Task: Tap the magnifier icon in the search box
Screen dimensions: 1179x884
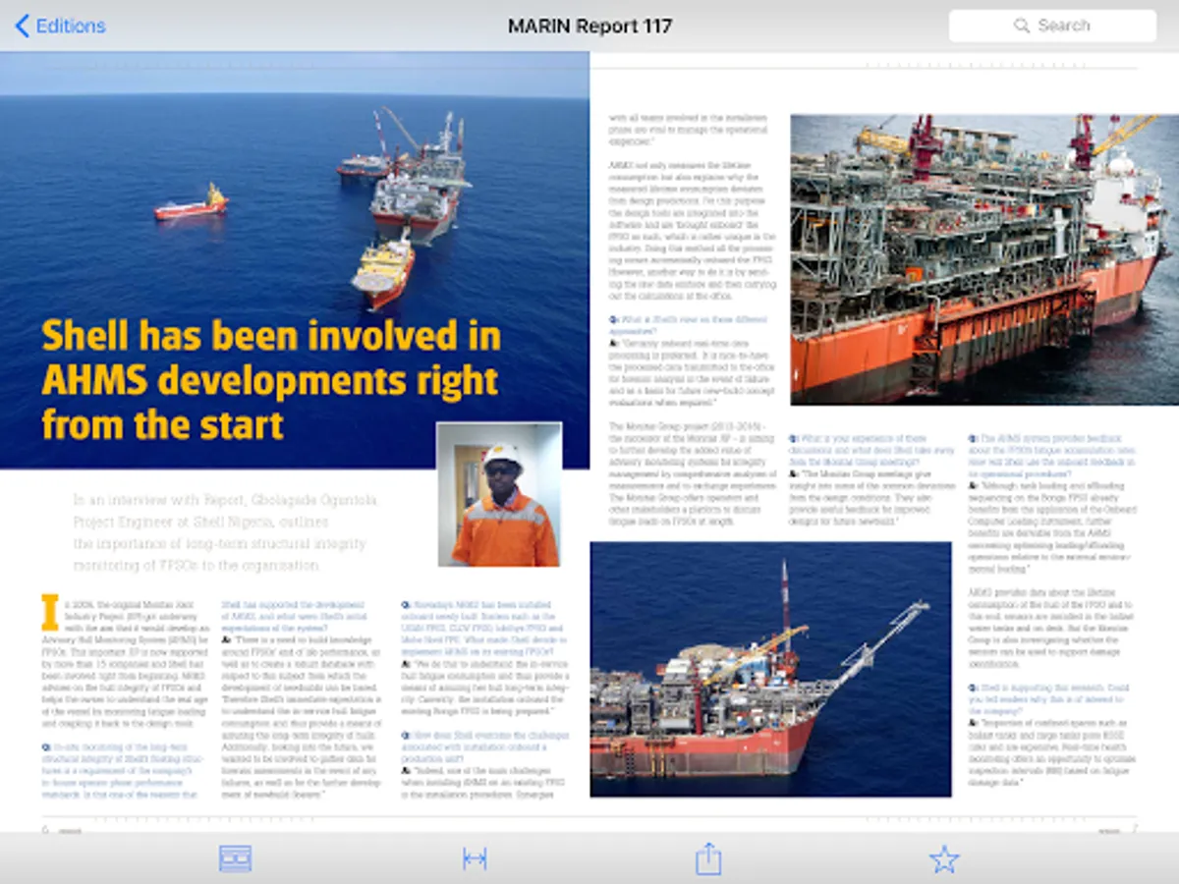Action: coord(1022,26)
